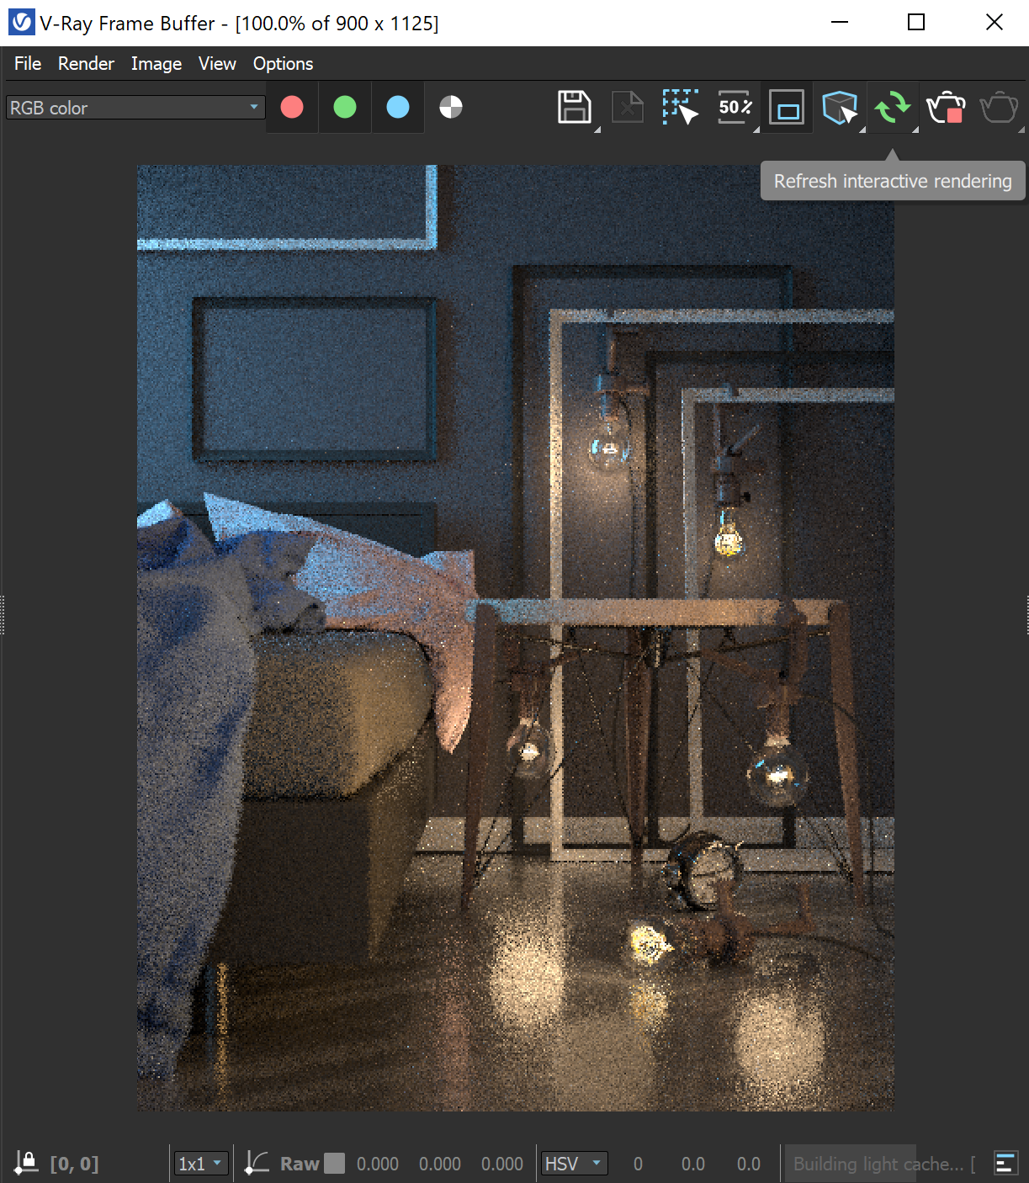
Task: Start a new render with the teapot icon
Action: [999, 107]
